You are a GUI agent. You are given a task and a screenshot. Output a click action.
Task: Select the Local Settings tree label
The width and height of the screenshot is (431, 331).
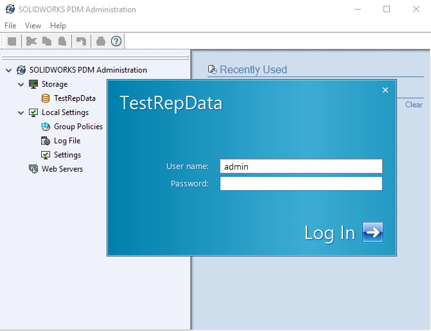pos(65,112)
